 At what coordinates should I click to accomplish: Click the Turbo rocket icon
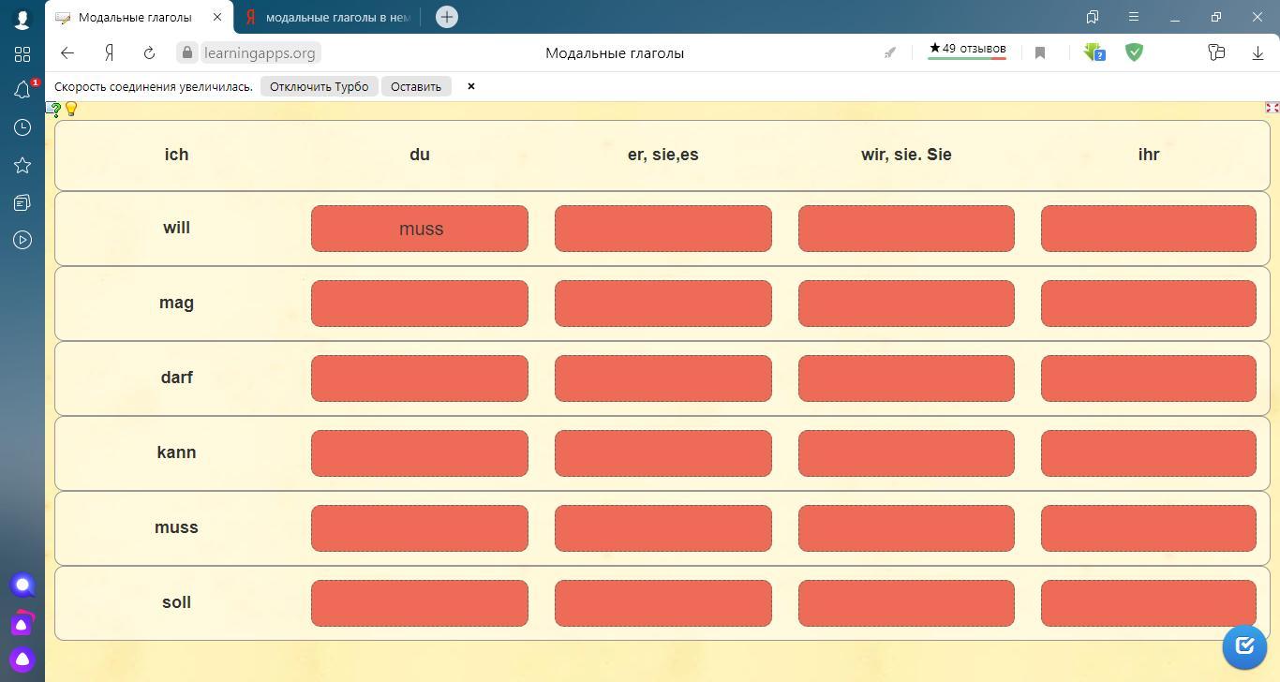point(890,53)
